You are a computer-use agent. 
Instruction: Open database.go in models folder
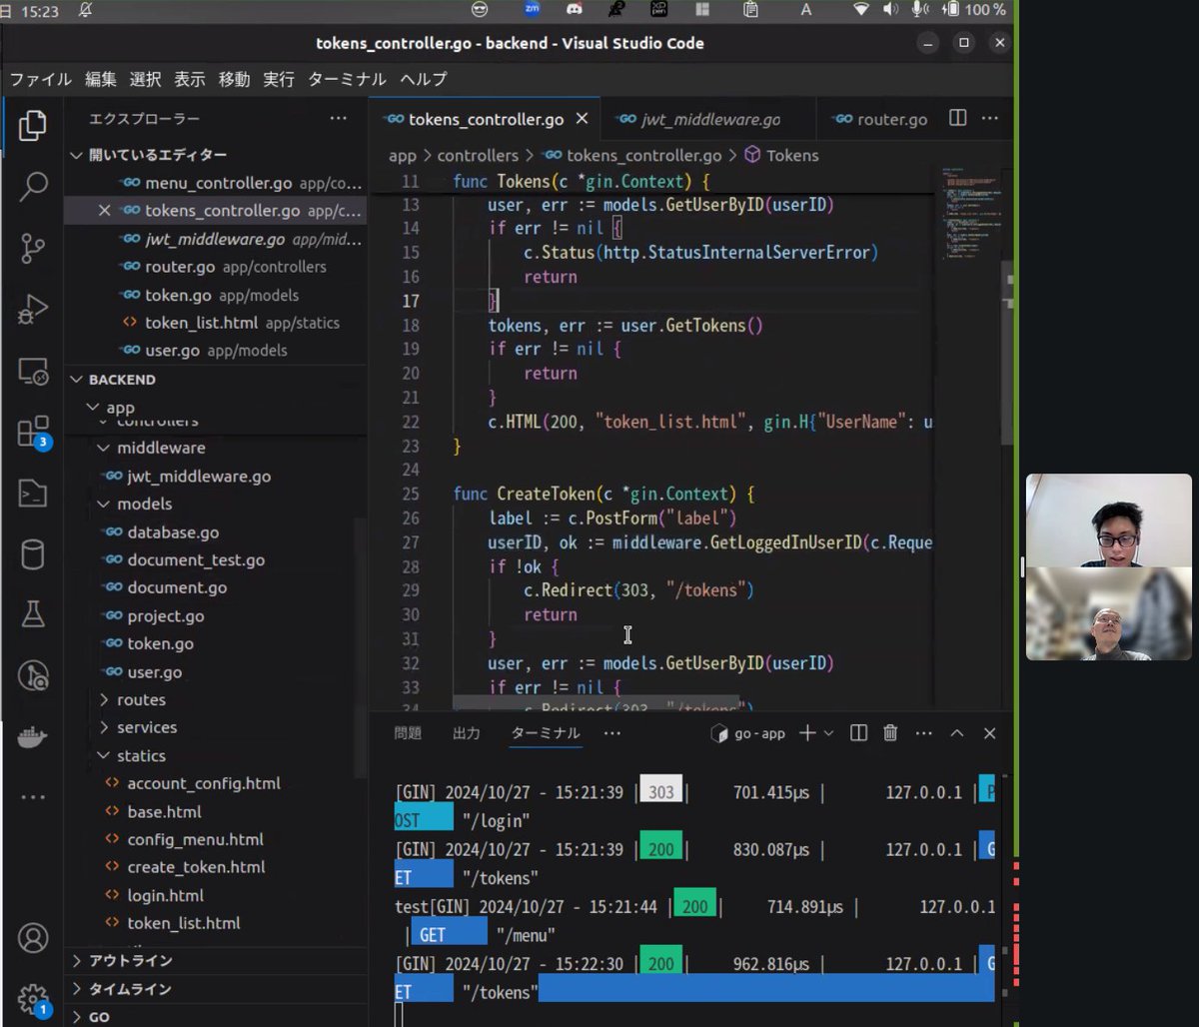coord(173,532)
